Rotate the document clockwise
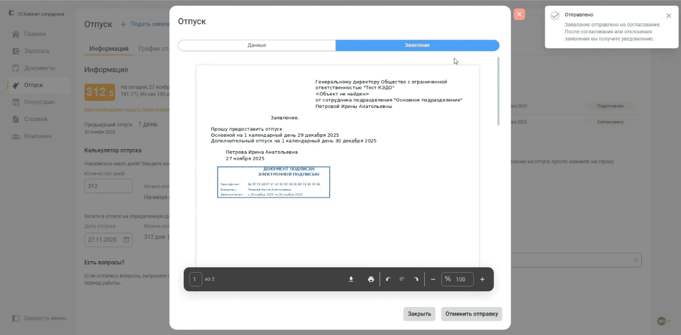The height and width of the screenshot is (335, 681). 416,279
